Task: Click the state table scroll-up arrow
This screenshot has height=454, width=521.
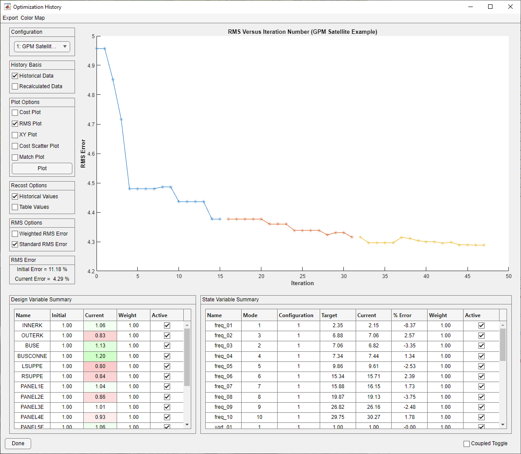Action: (503, 325)
